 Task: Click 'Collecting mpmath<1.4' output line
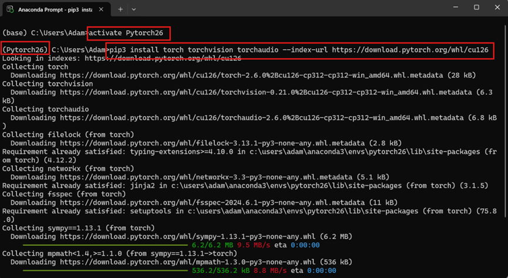pos(120,253)
